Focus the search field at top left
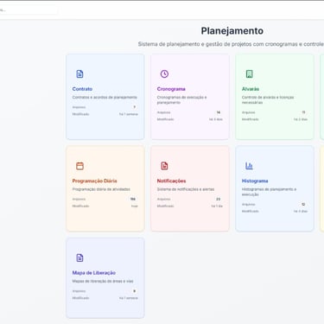324x324 pixels. pyautogui.click(x=29, y=10)
